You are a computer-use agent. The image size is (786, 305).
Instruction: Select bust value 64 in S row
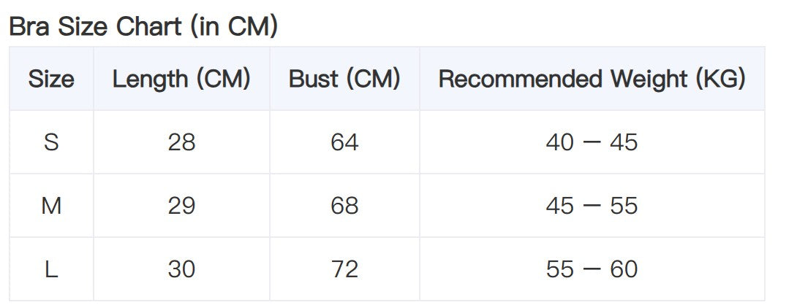(344, 142)
